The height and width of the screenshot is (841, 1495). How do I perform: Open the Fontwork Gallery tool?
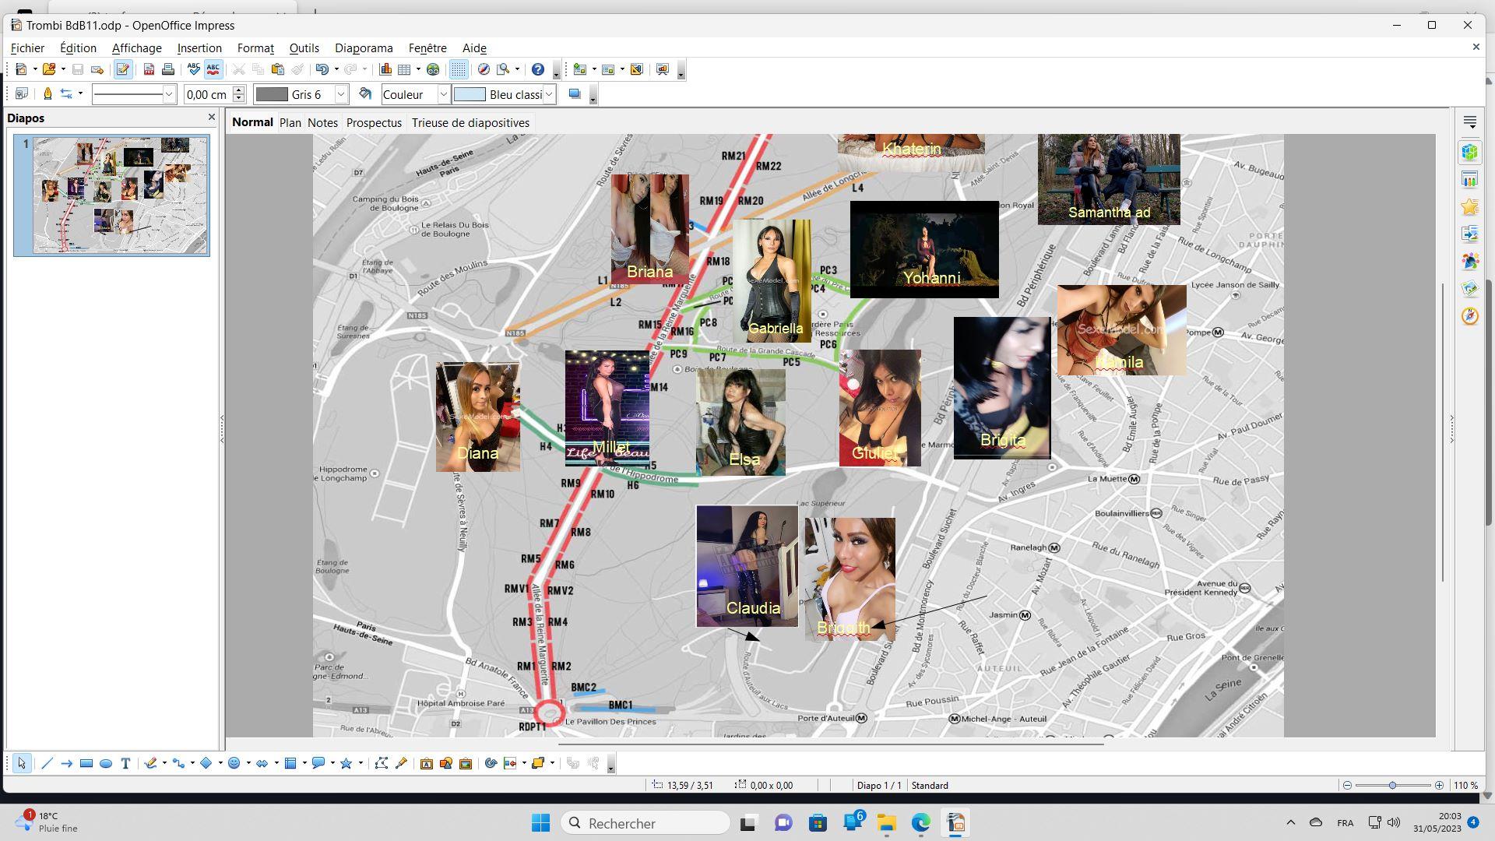click(426, 763)
